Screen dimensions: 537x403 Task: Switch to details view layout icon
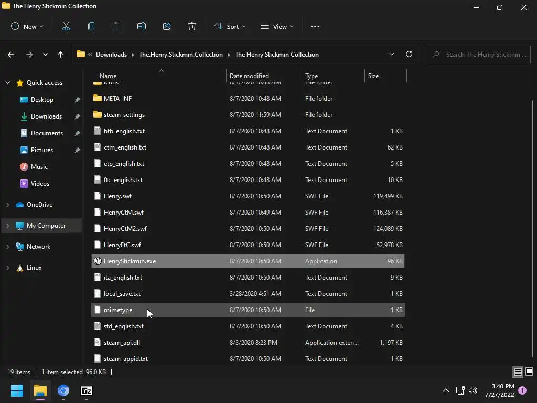[x=518, y=372]
